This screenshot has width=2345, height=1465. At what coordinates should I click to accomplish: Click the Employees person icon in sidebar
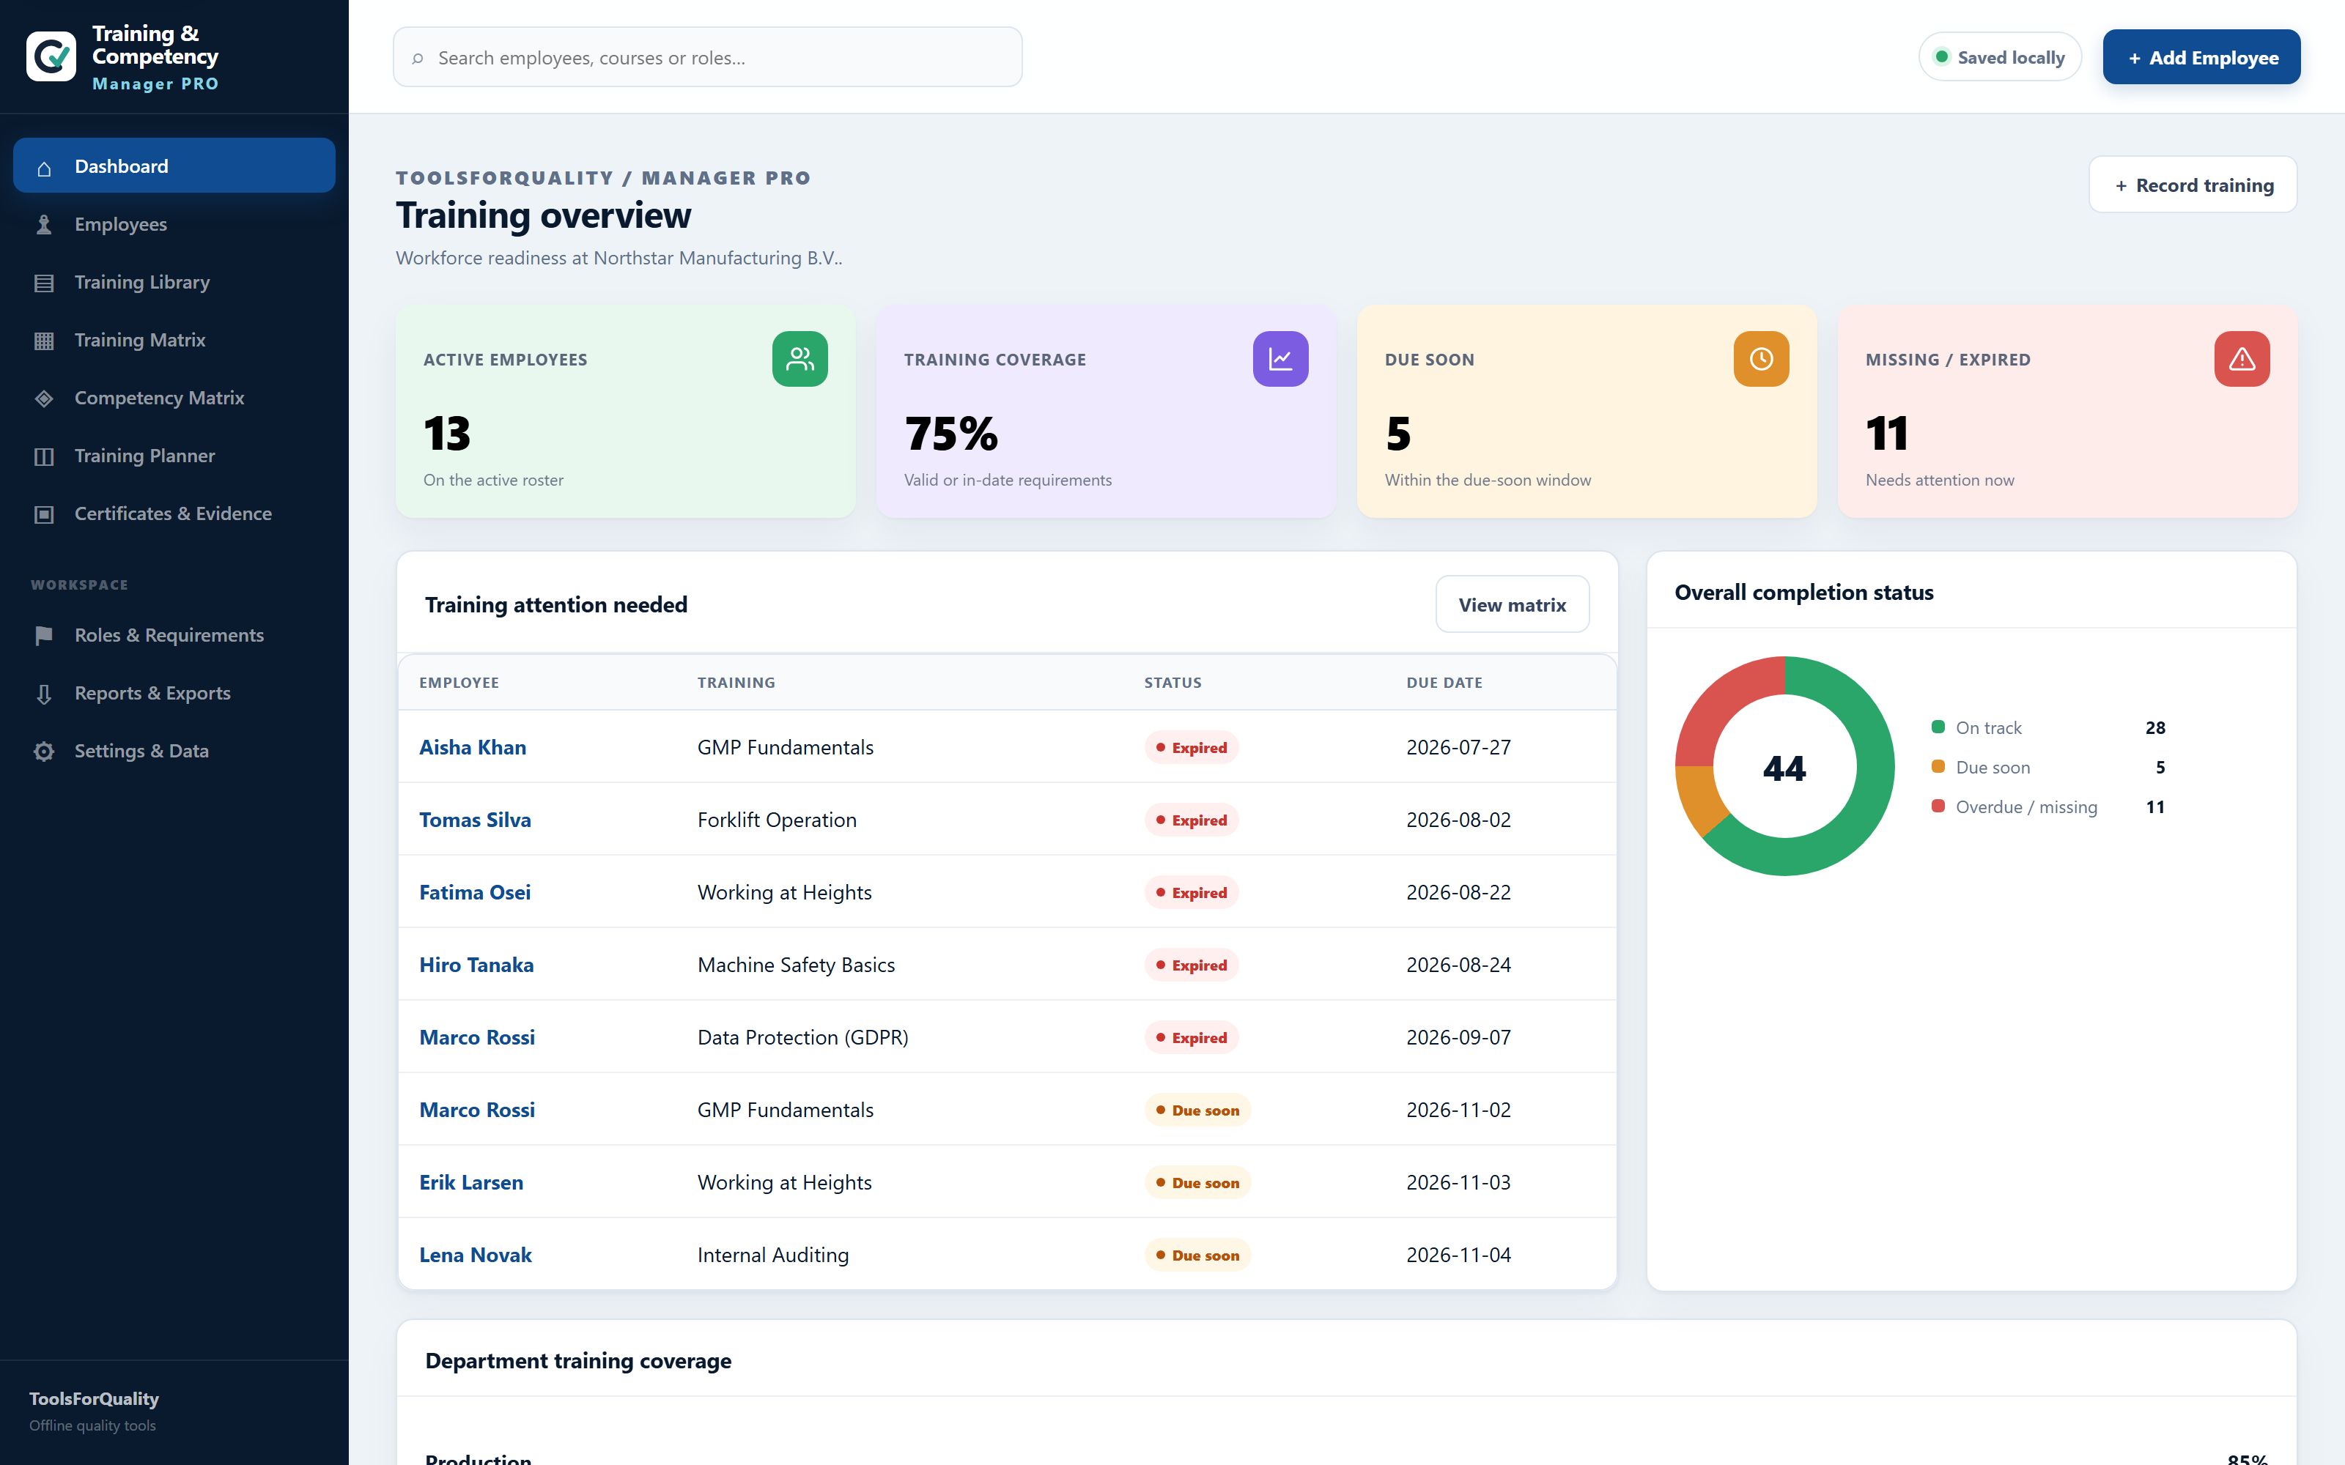[x=44, y=225]
